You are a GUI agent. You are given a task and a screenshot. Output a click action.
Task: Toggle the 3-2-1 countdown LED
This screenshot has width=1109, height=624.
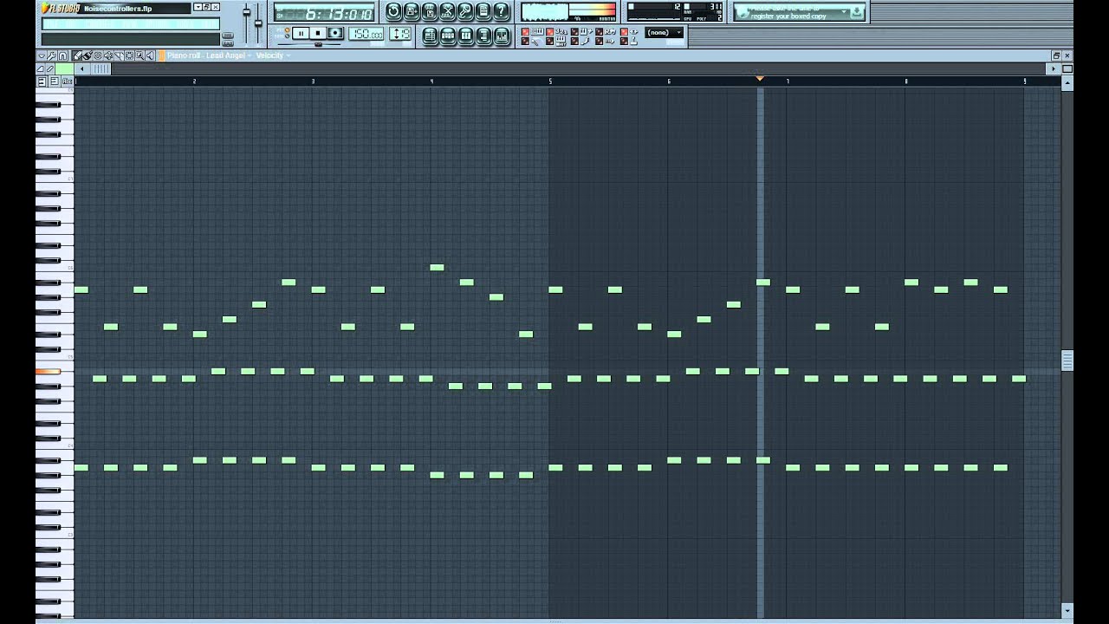pyautogui.click(x=549, y=31)
